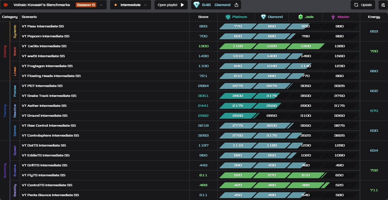The width and height of the screenshot is (388, 200).
Task: Click the Open playlist button
Action: [x=171, y=5]
